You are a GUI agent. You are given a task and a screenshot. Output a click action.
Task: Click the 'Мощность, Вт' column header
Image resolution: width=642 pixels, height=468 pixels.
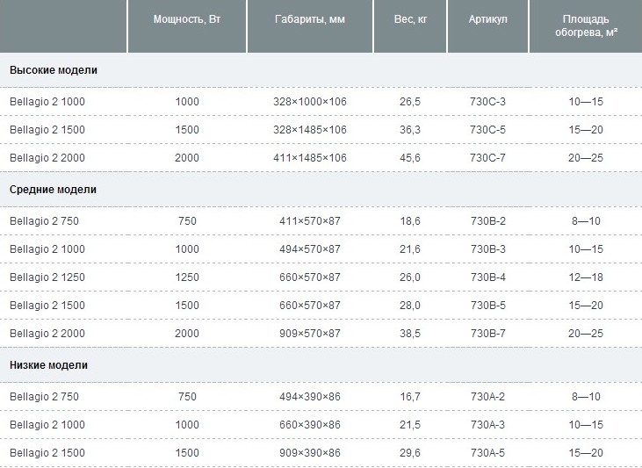(x=187, y=19)
